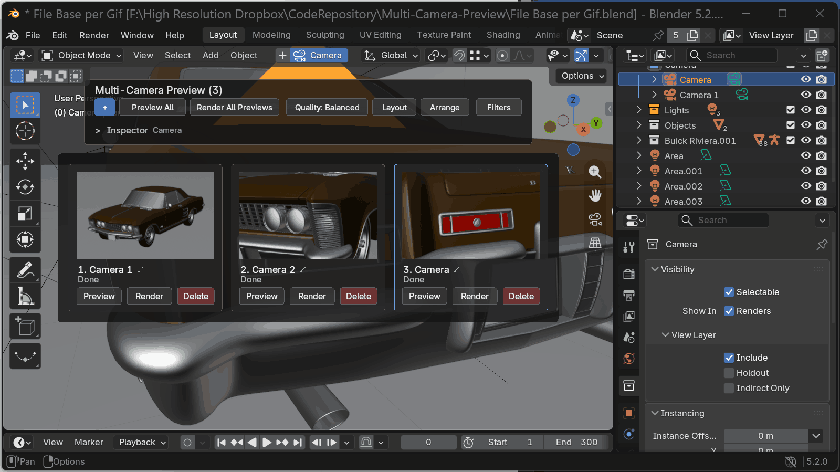This screenshot has width=840, height=472.
Task: Open the Tool properties tab
Action: click(629, 247)
